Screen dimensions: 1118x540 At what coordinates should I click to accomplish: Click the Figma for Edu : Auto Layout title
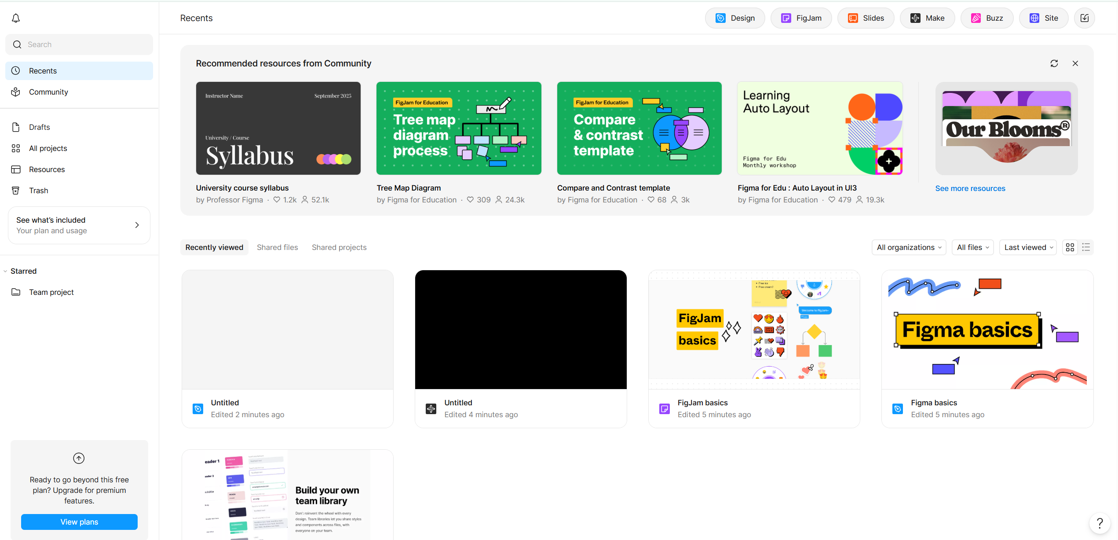(x=797, y=188)
